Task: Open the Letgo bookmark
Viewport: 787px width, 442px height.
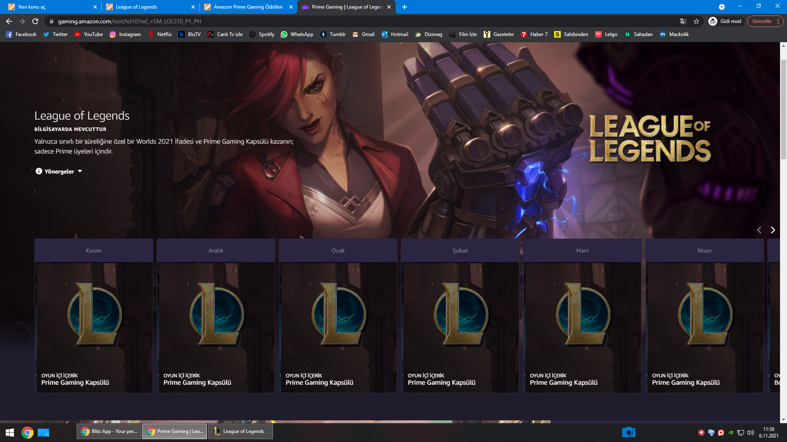Action: [x=606, y=34]
